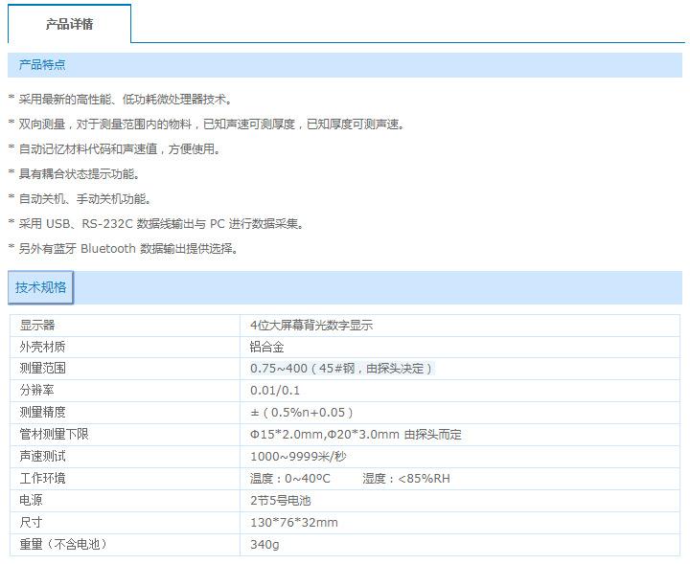Click the 管材测量下限 row label

[55, 435]
